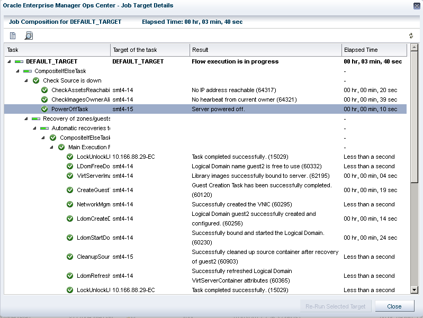Click the CompositeIfElseTask in-progress status icon

pos(28,71)
